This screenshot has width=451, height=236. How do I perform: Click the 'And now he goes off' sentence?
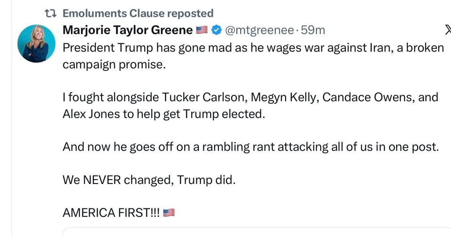(250, 147)
